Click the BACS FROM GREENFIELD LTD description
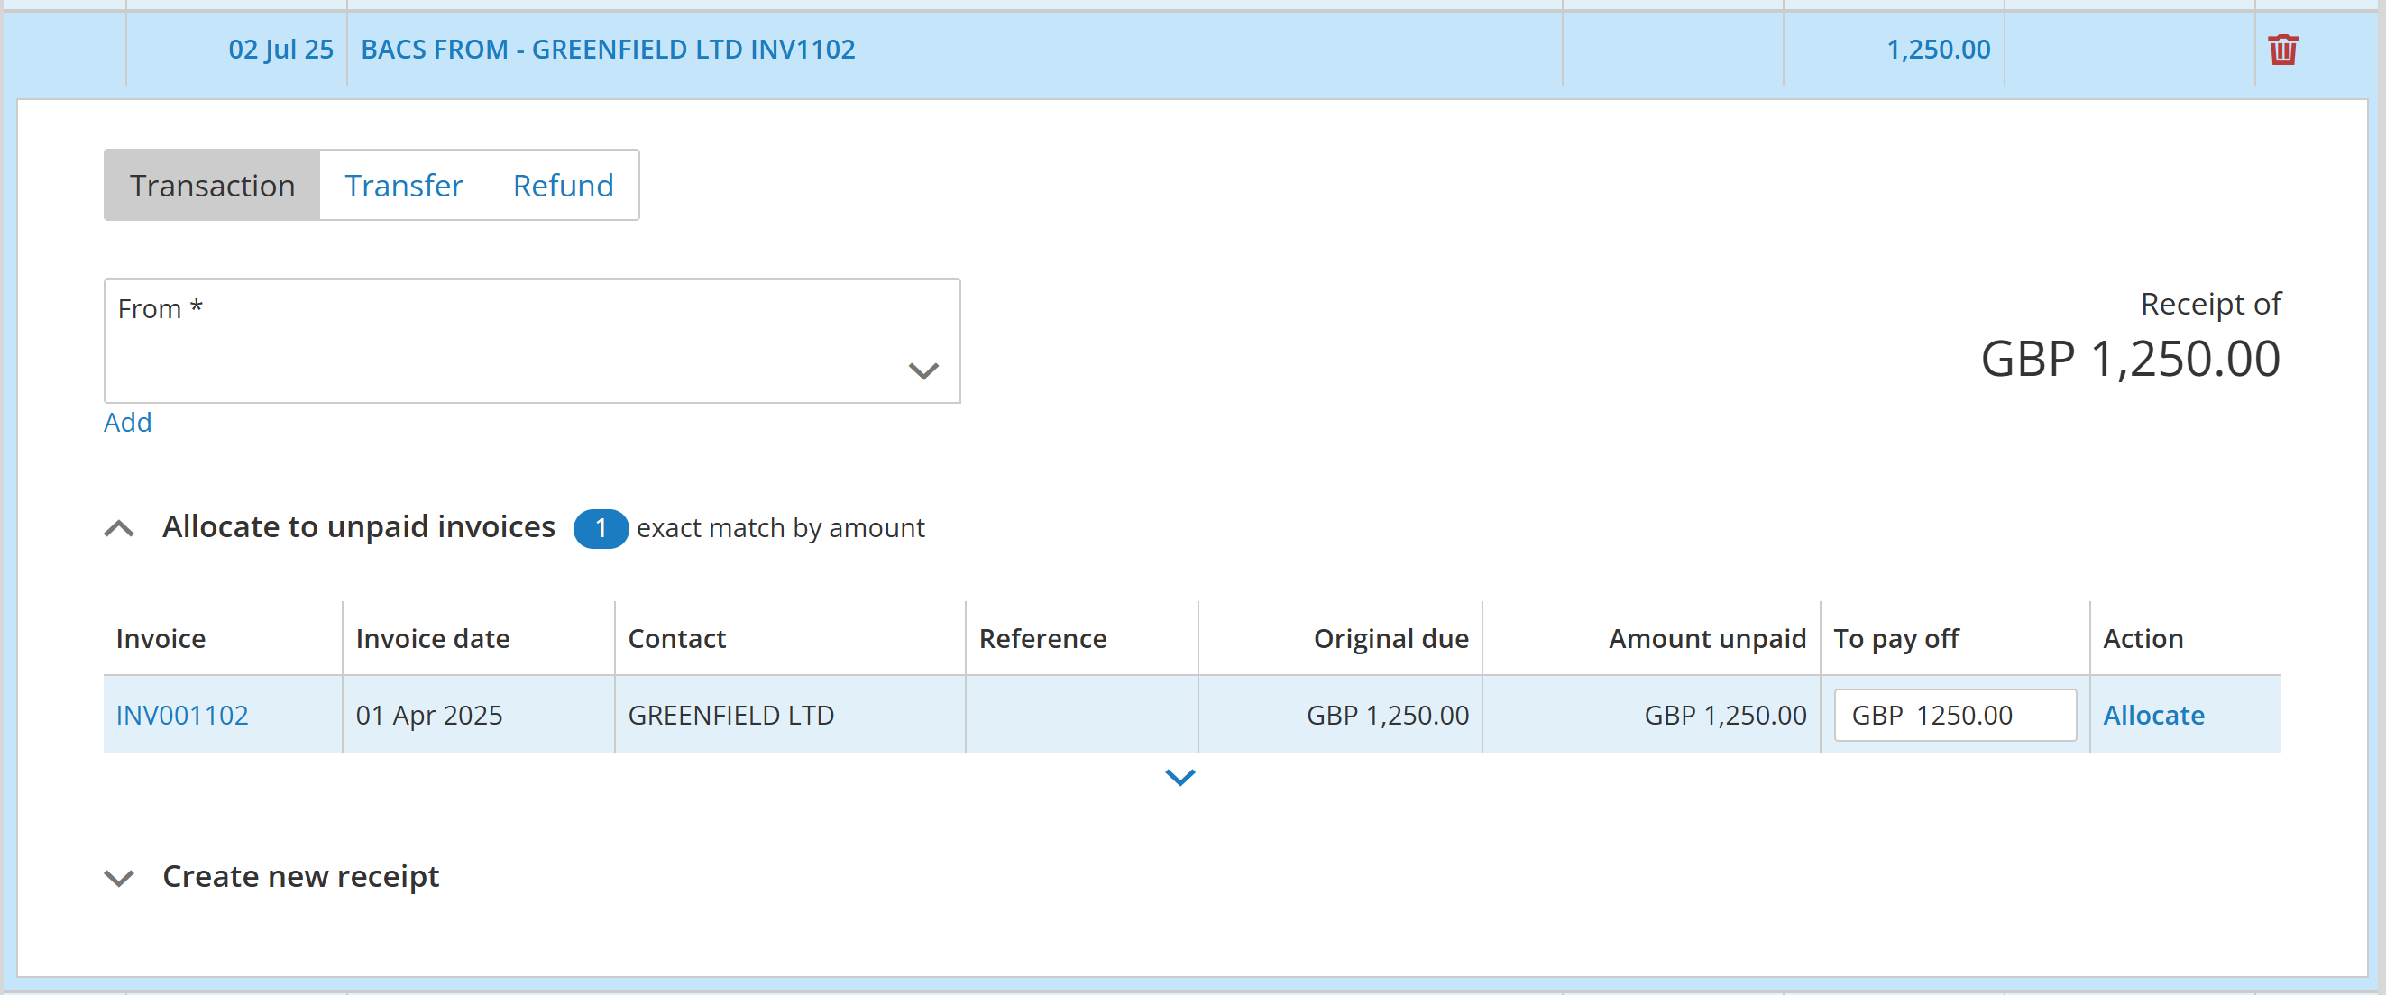This screenshot has height=995, width=2386. (608, 49)
